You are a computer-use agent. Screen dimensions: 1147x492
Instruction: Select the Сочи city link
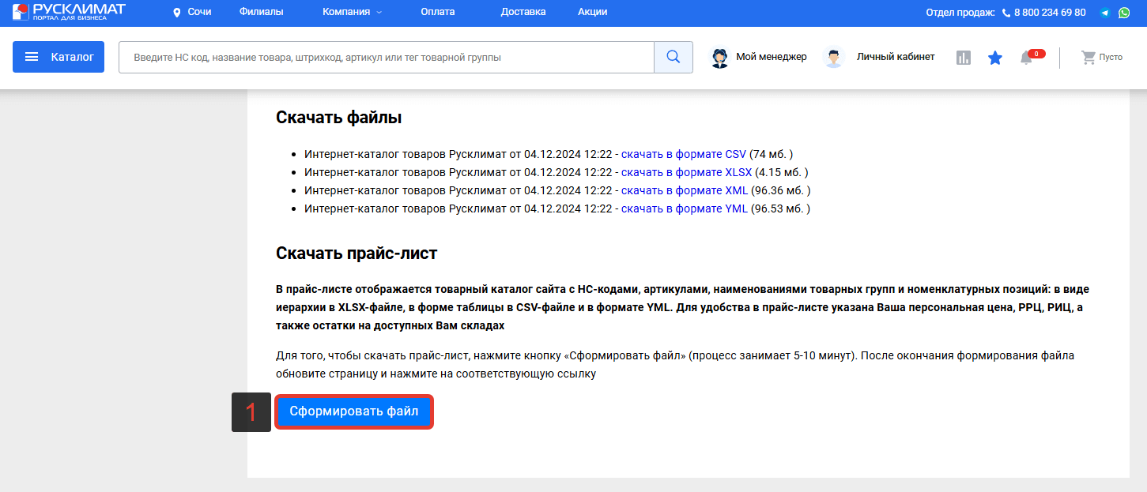(x=199, y=12)
